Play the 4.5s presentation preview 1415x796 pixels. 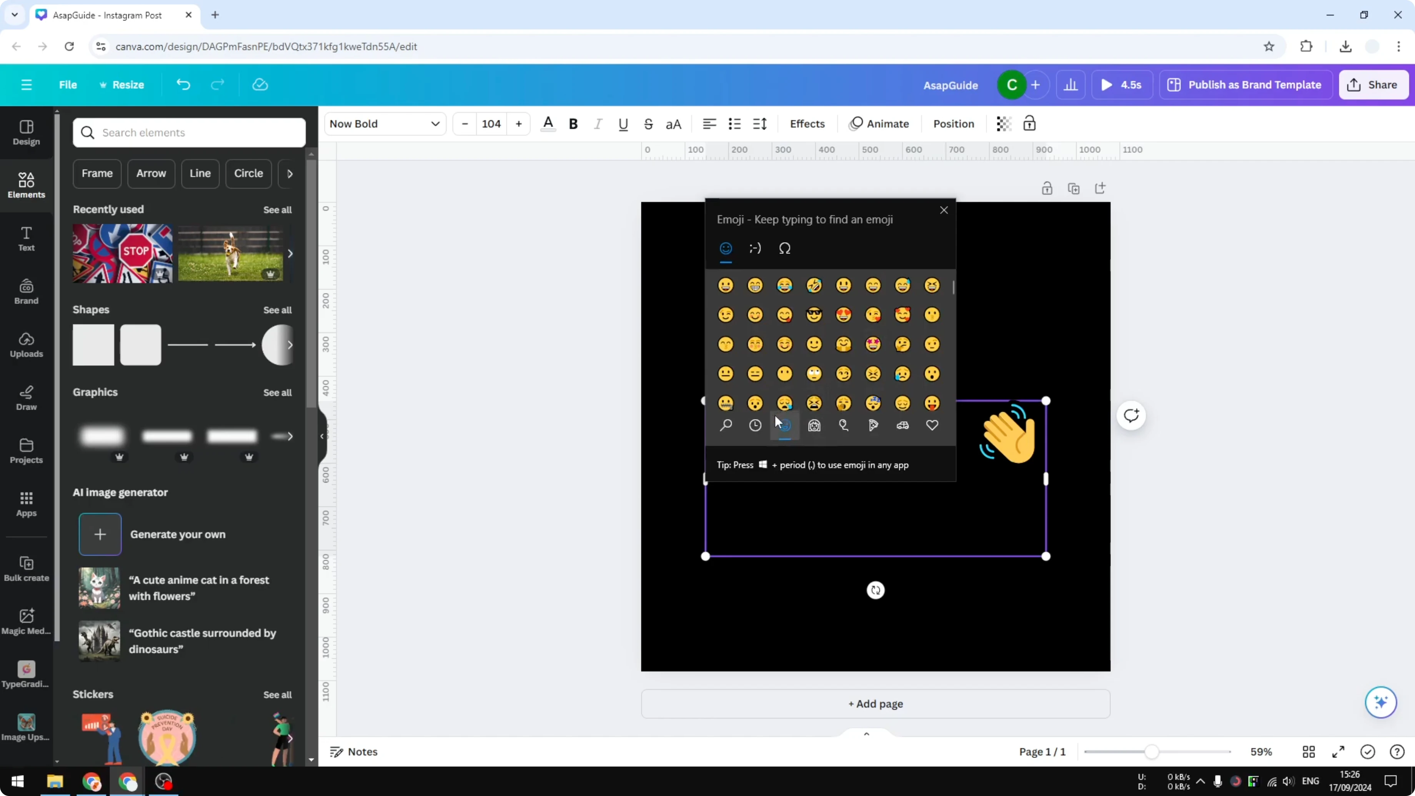(1122, 85)
